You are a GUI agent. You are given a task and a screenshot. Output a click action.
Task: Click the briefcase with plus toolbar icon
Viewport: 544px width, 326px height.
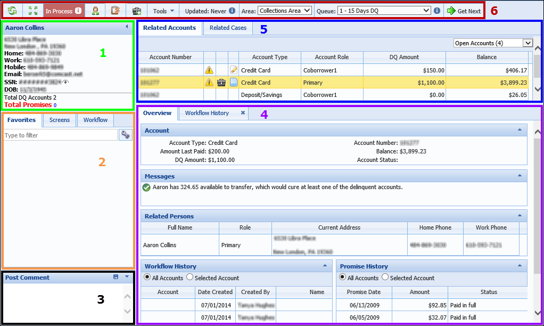tap(137, 11)
